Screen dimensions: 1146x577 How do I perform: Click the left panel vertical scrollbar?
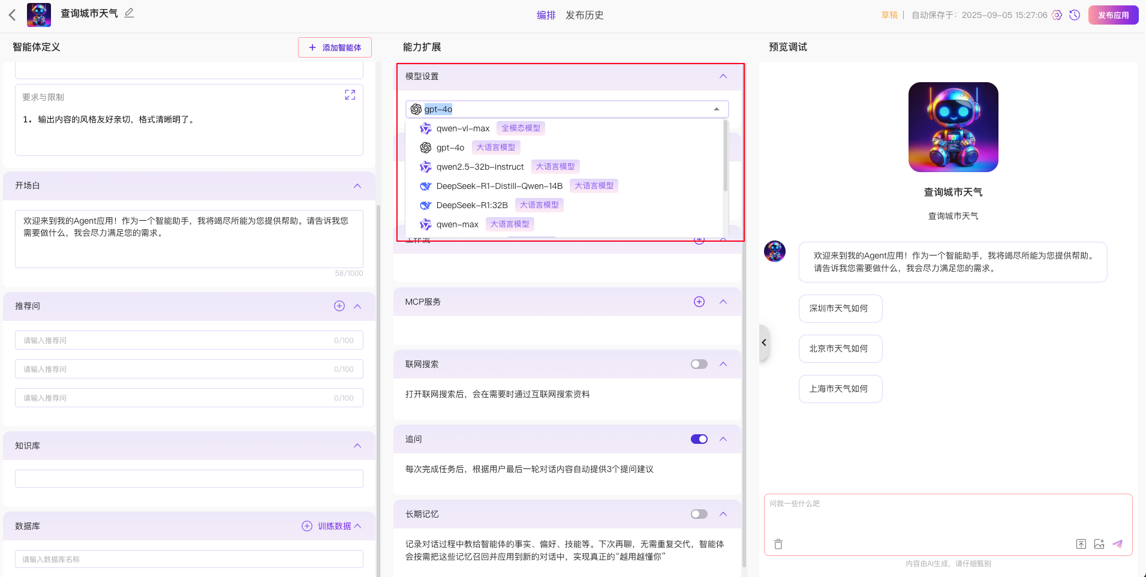[378, 390]
